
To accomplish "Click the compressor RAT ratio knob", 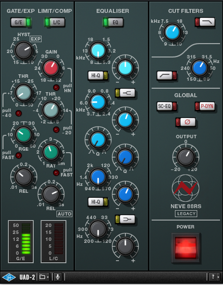I will point(51,152).
